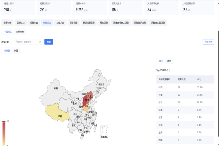This screenshot has width=219, height=146.
Task: Open 风险确认函记录 tab
Action: coord(158,23)
